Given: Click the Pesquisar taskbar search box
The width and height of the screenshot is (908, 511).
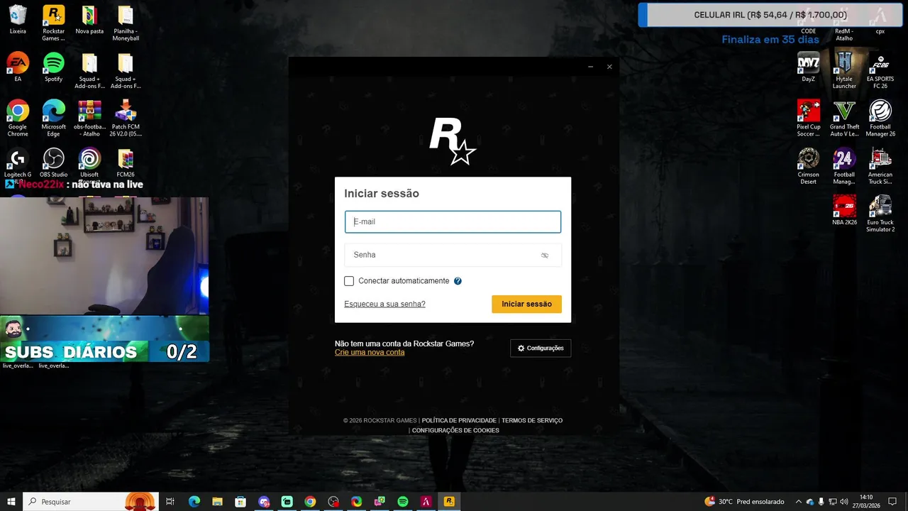Looking at the screenshot, I should click(91, 502).
